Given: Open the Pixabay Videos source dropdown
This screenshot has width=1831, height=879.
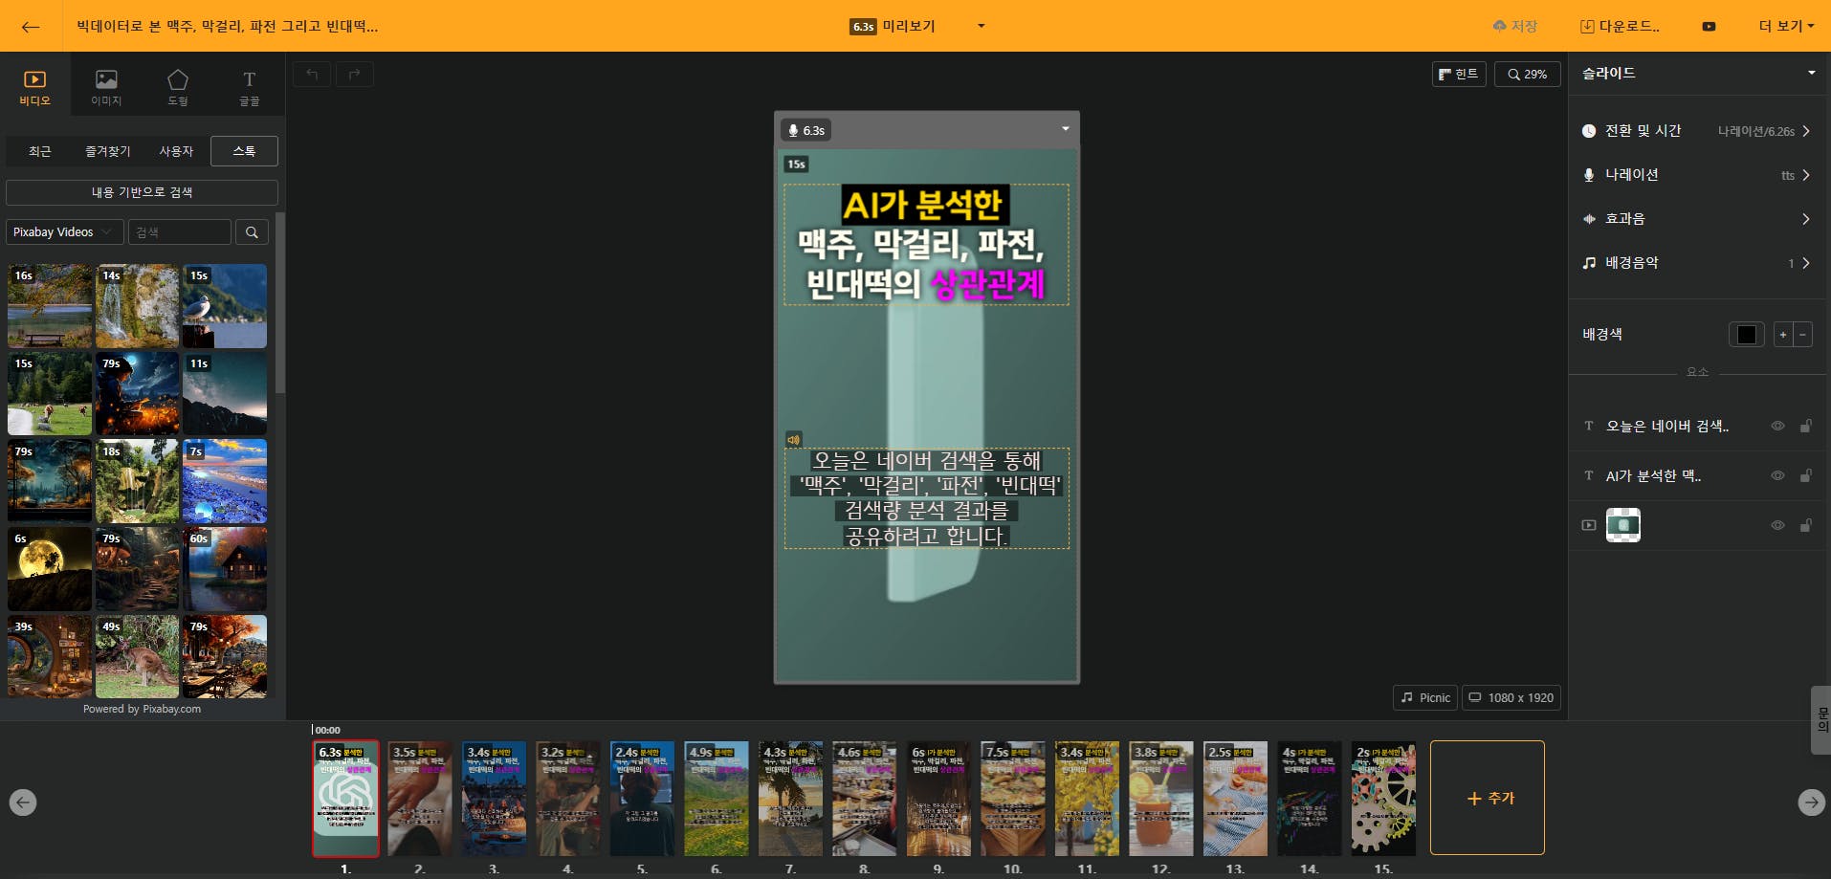Looking at the screenshot, I should point(65,232).
